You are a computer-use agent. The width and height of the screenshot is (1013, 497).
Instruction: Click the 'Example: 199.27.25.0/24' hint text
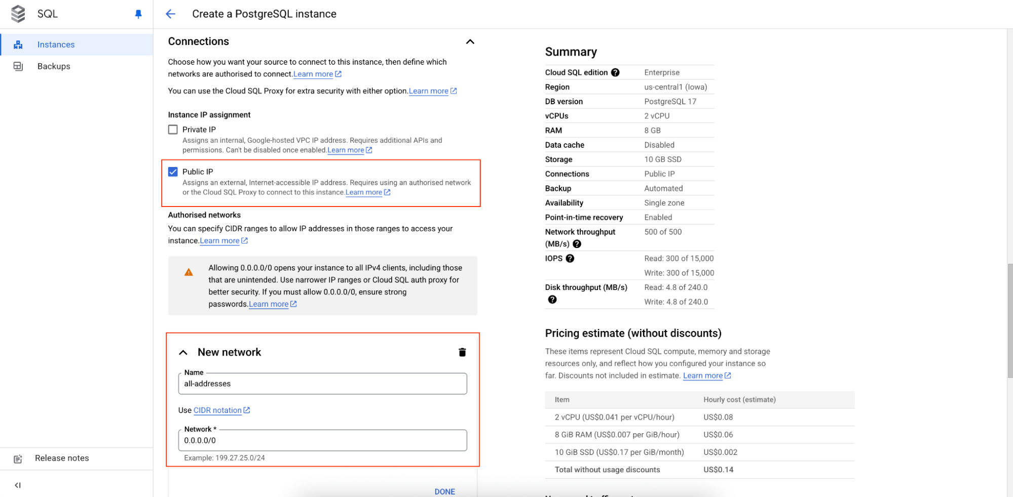point(224,458)
